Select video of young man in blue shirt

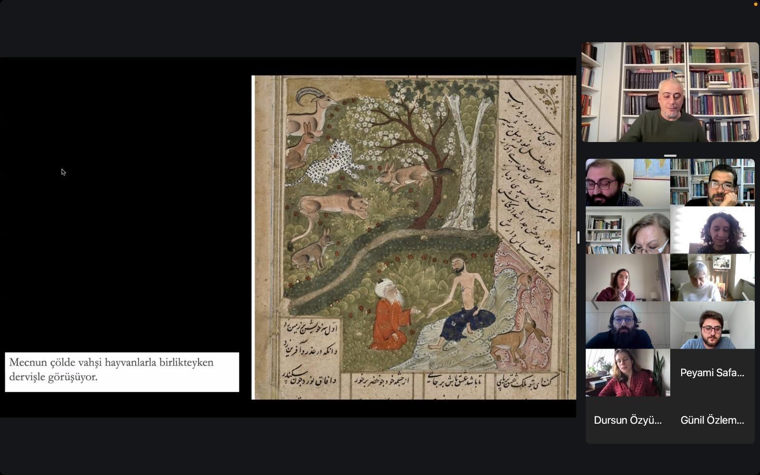712,325
